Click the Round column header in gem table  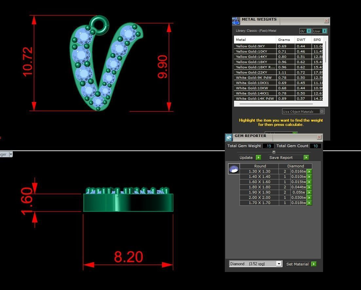coord(259,166)
